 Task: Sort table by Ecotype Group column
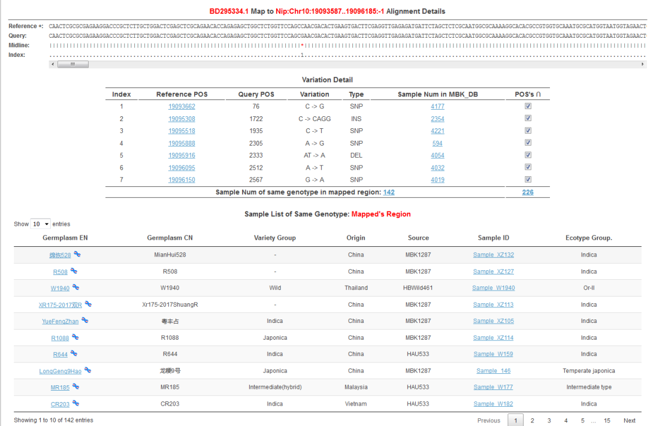coord(588,238)
